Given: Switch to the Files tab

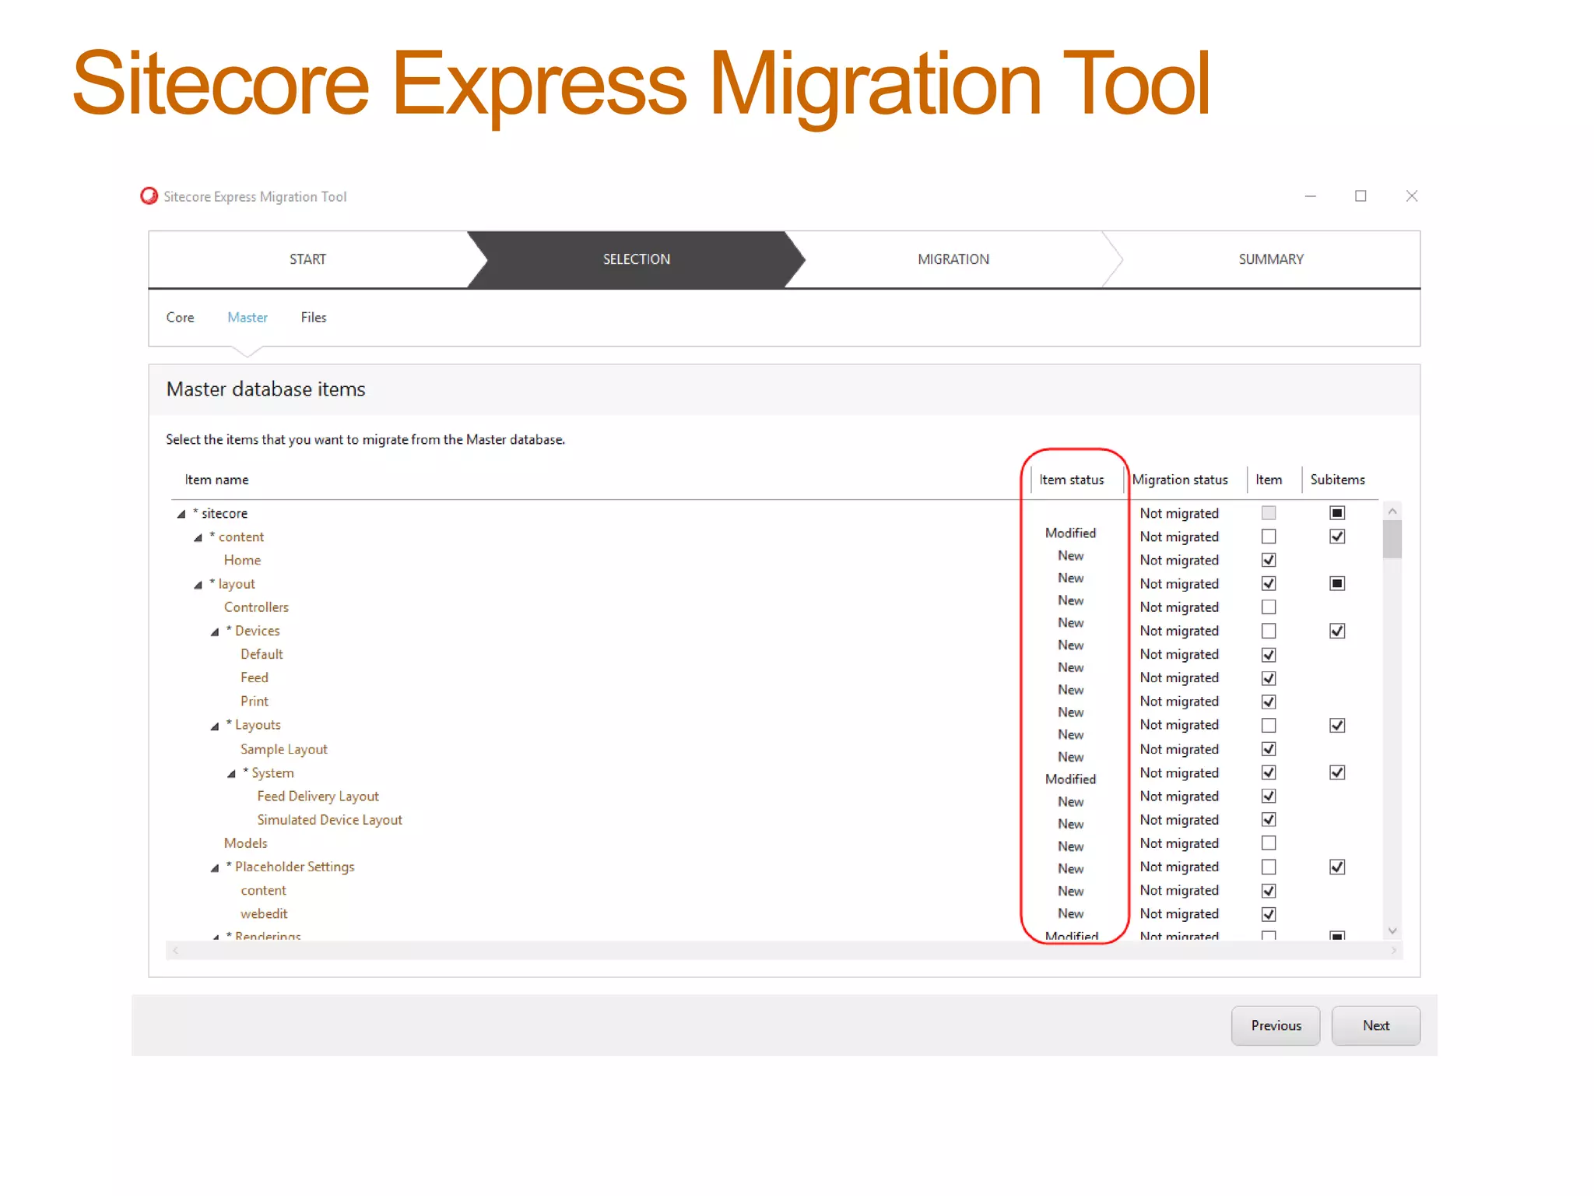Looking at the screenshot, I should tap(314, 317).
